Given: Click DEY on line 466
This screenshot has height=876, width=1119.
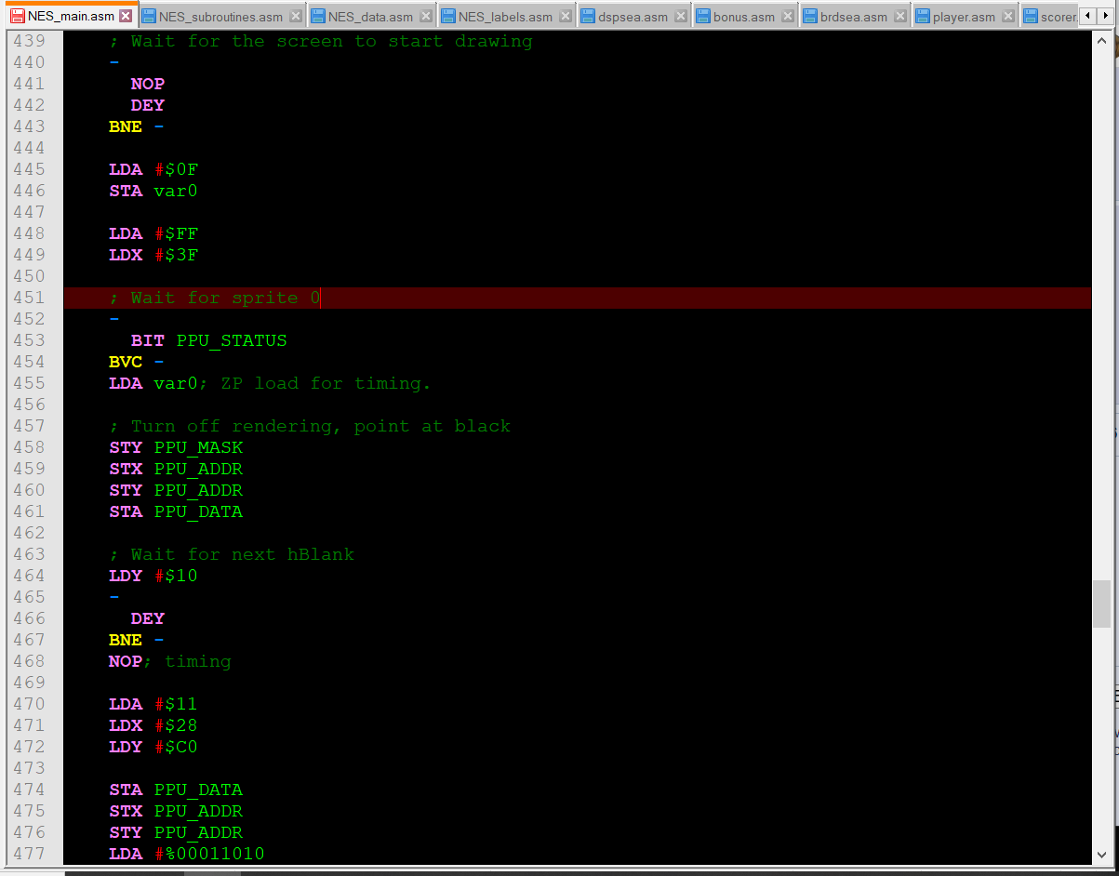Looking at the screenshot, I should point(148,618).
